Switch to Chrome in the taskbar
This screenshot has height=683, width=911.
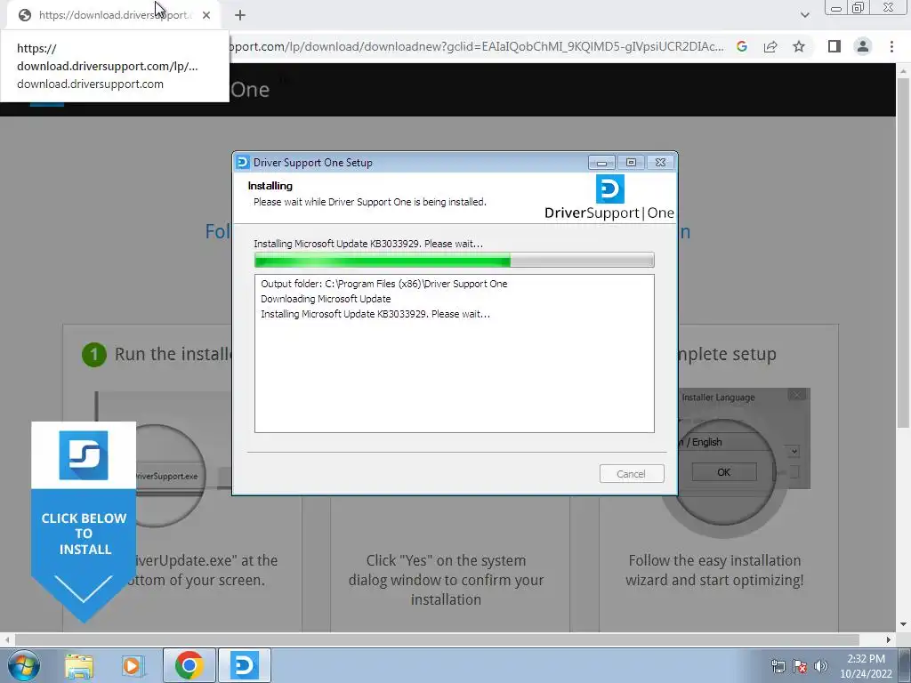[189, 665]
